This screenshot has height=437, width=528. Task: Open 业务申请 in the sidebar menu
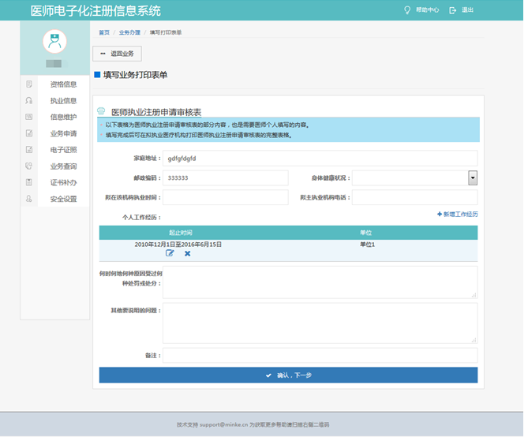pos(63,133)
